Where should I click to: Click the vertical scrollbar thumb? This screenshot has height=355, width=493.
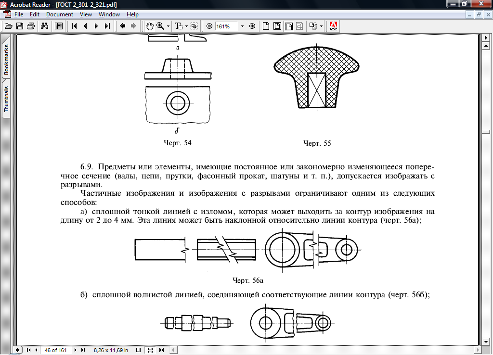point(486,133)
